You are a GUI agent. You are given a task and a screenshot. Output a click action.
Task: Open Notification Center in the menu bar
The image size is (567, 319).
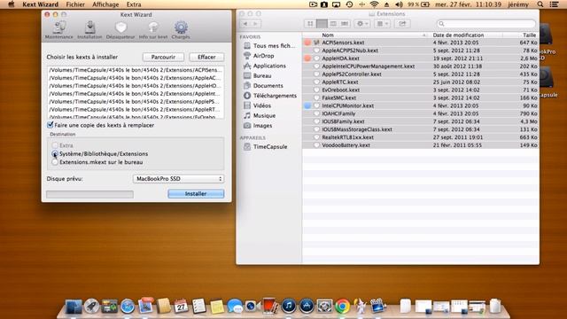[554, 4]
